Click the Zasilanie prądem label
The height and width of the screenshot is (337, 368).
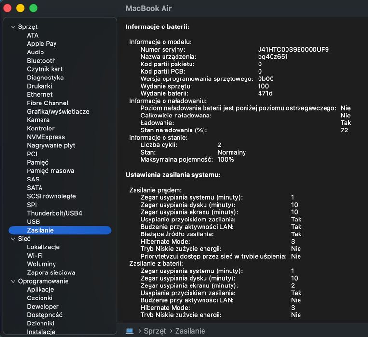[155, 190]
